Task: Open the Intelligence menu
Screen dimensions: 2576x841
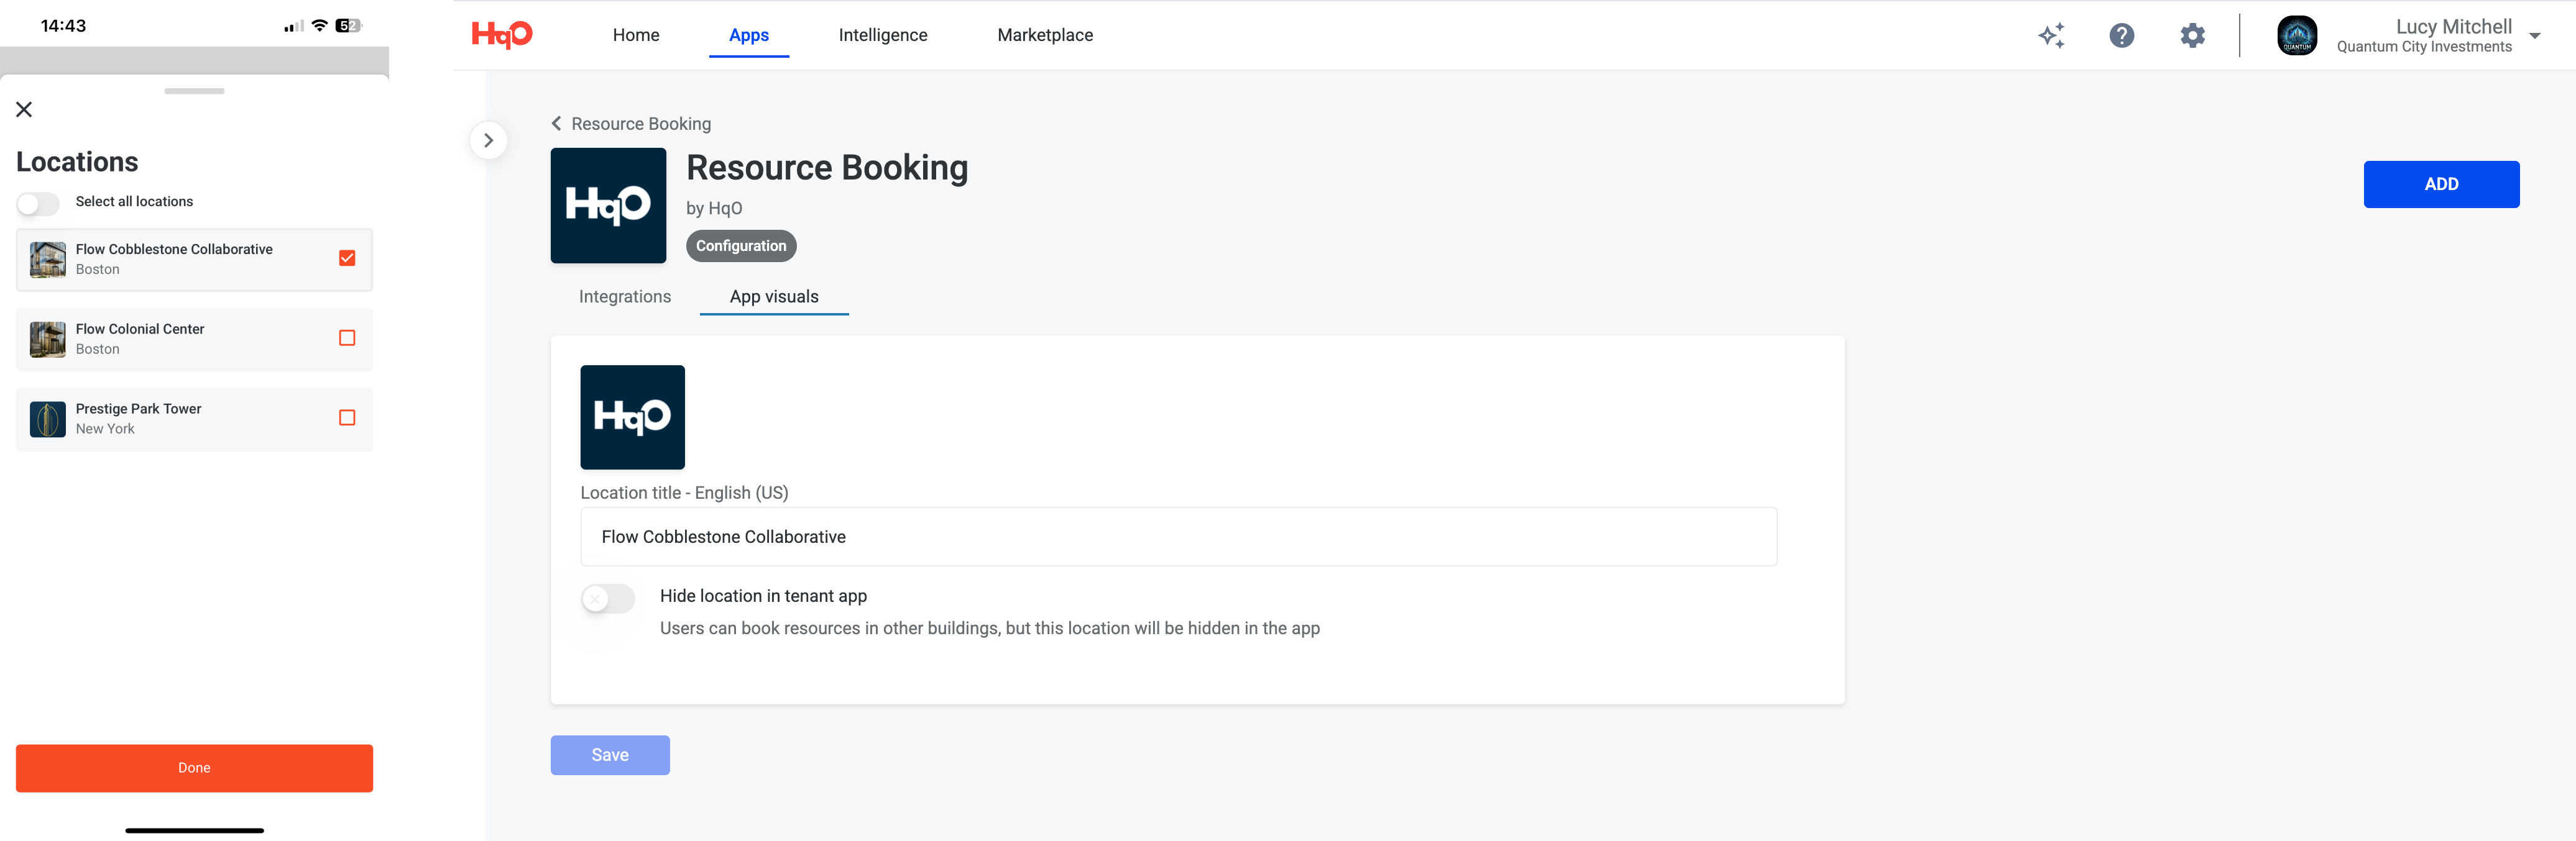Action: (x=883, y=35)
